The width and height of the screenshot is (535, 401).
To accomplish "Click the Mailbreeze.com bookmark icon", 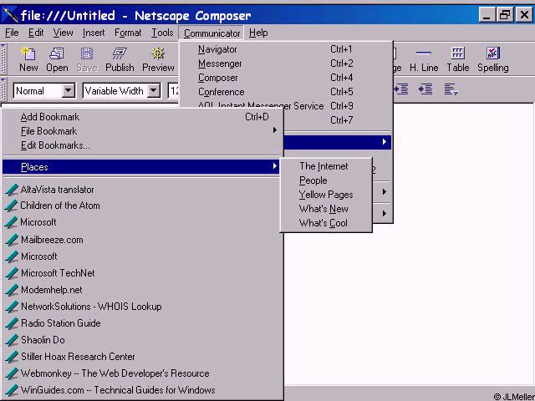I will click(x=12, y=240).
